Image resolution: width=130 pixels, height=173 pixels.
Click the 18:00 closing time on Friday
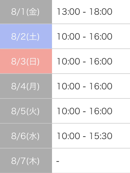(101, 12)
